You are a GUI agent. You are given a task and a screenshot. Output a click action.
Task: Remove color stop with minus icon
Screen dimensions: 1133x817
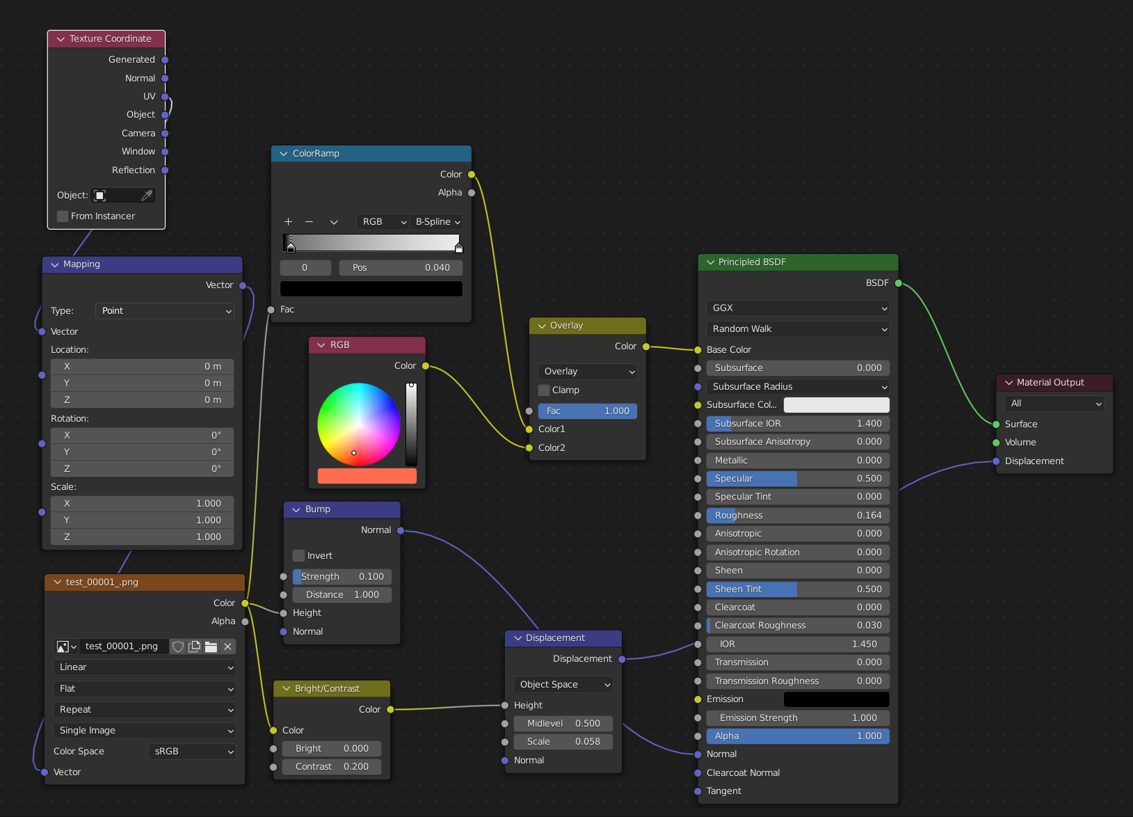click(x=310, y=222)
